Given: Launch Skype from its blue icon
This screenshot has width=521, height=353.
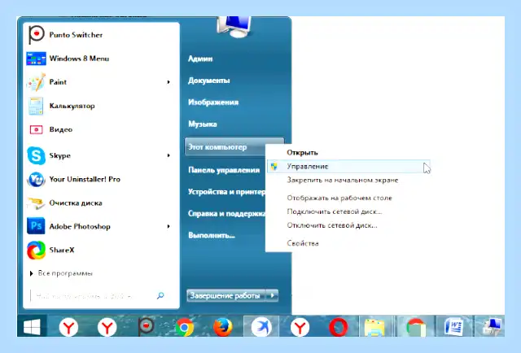Looking at the screenshot, I should click(x=36, y=155).
